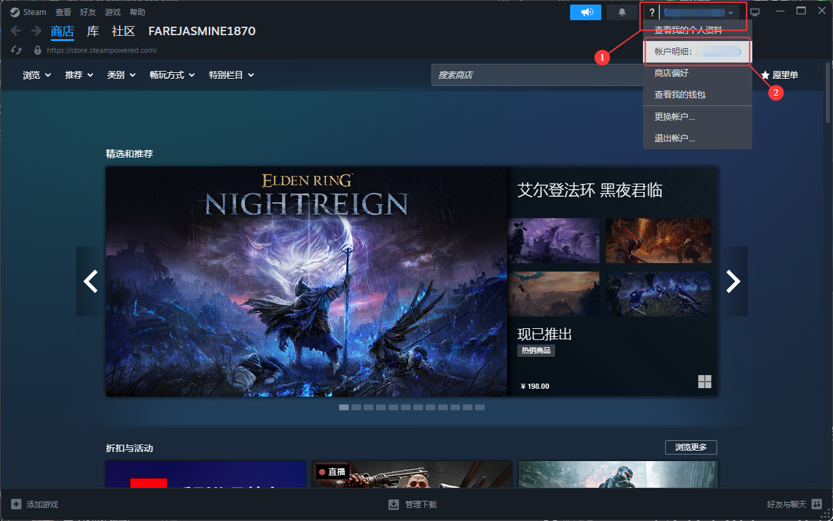Select the first carousel page indicator
Viewport: 833px width, 521px height.
coord(344,408)
